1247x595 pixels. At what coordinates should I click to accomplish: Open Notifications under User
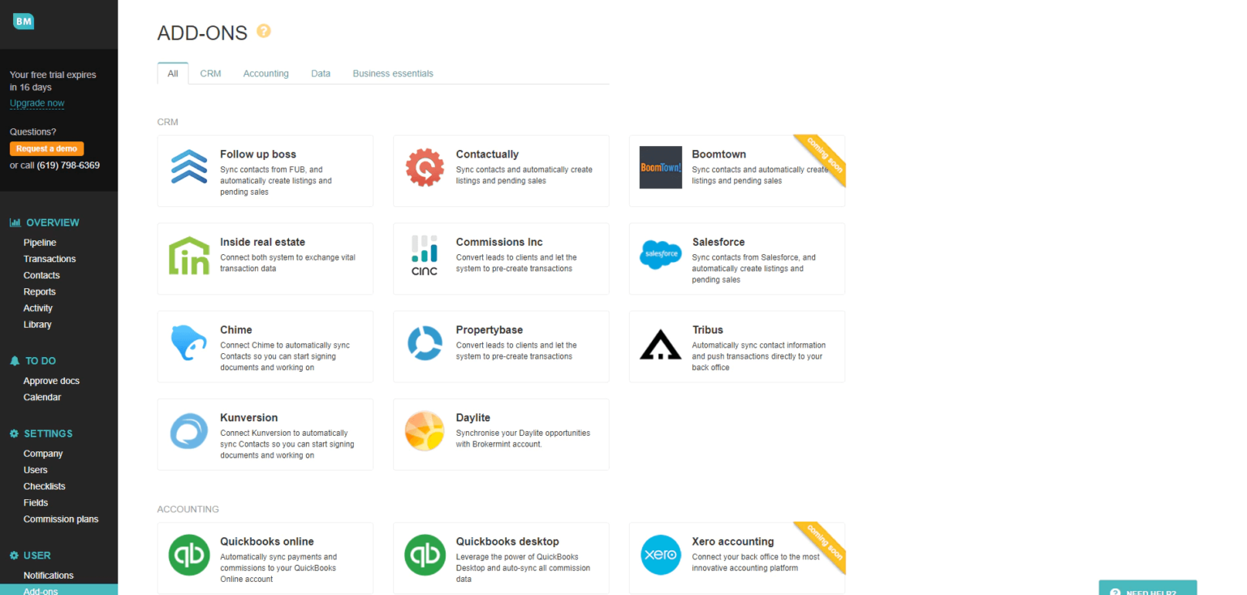coord(49,576)
